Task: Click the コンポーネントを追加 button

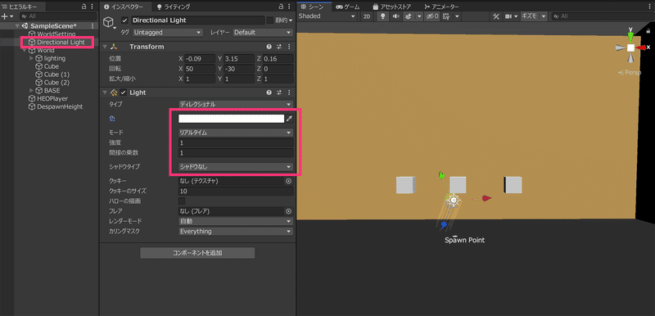Action: [197, 253]
